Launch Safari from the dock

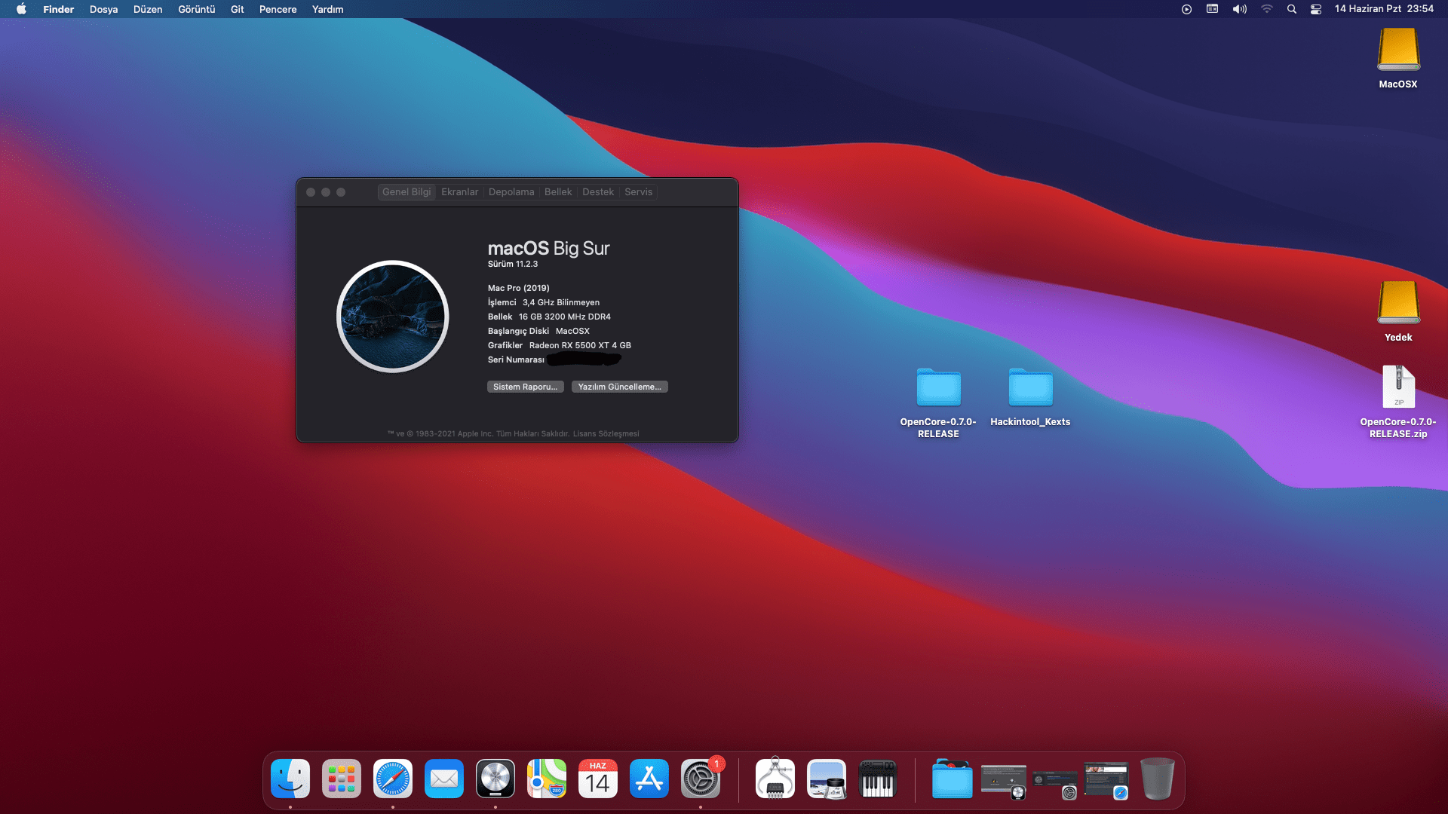[x=393, y=779]
